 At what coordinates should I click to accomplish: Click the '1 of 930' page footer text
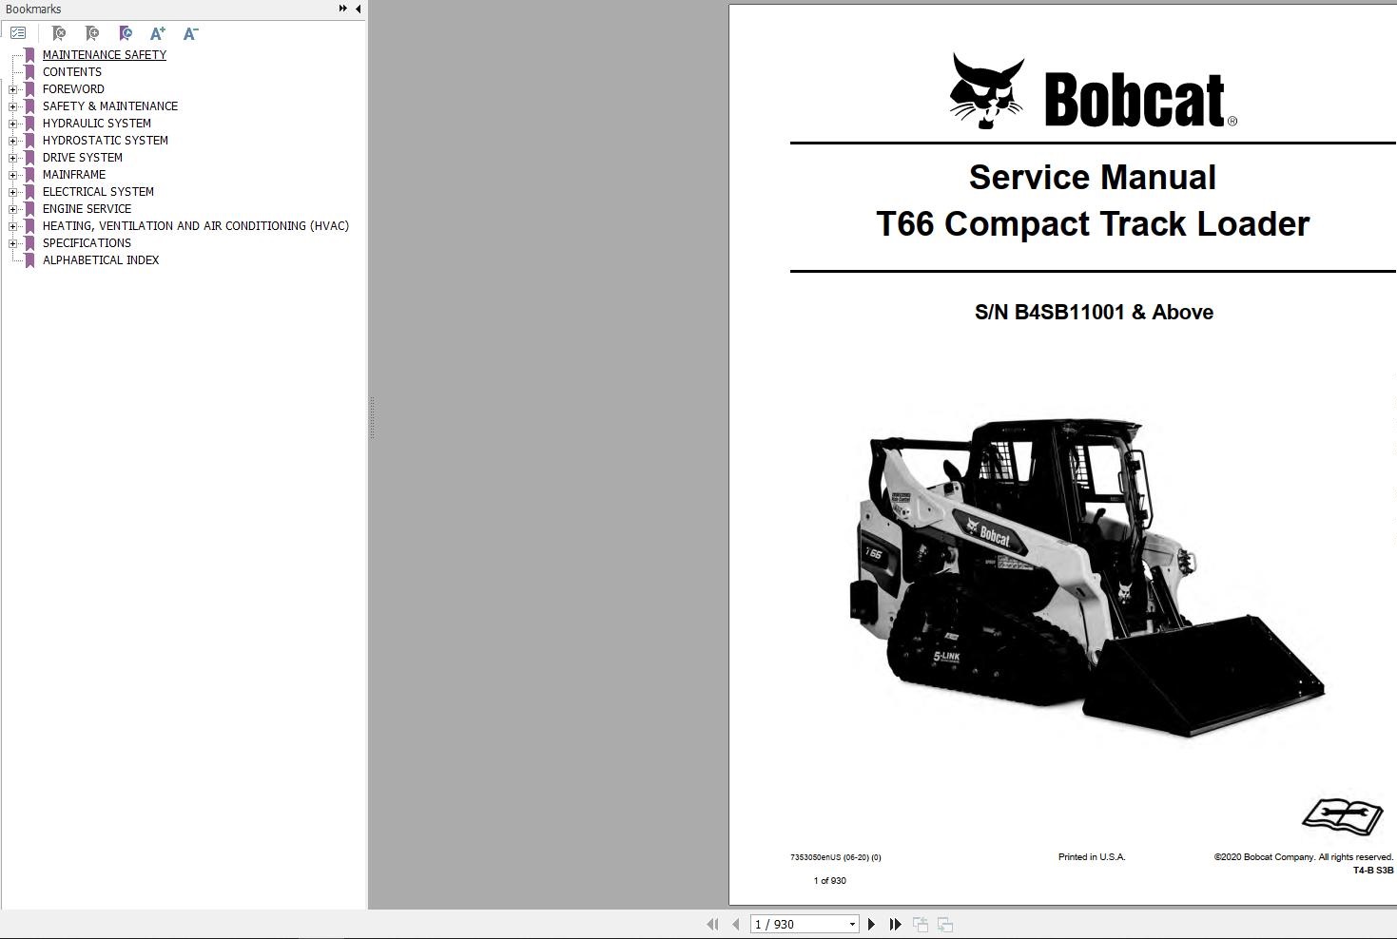(x=830, y=881)
